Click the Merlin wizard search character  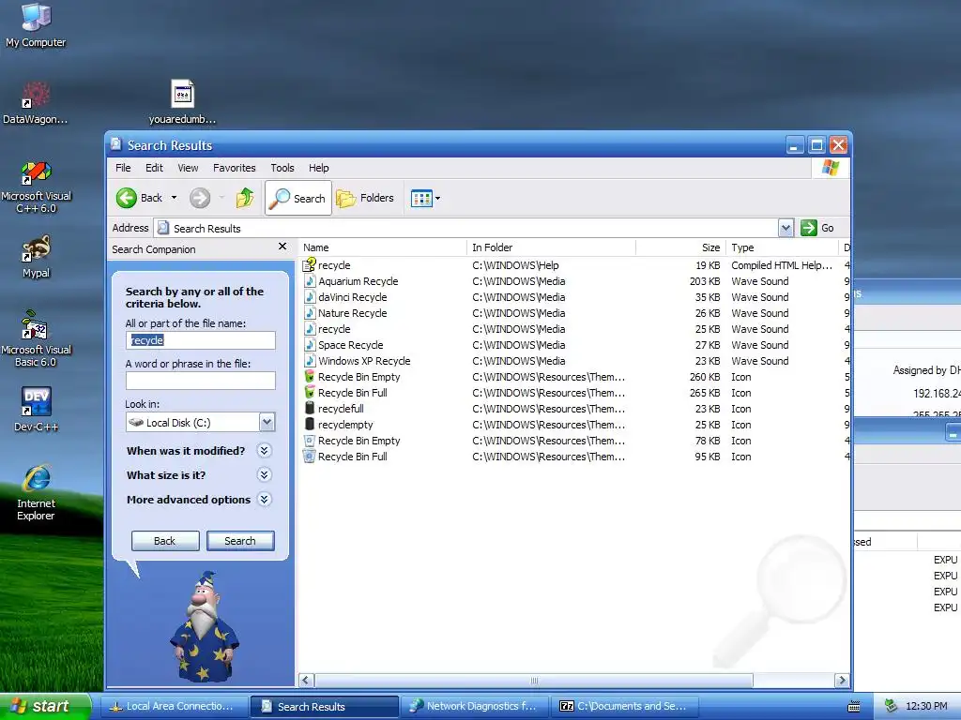point(204,625)
